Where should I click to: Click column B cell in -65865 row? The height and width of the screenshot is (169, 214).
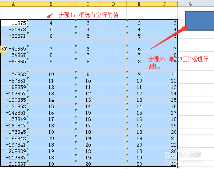[51, 62]
